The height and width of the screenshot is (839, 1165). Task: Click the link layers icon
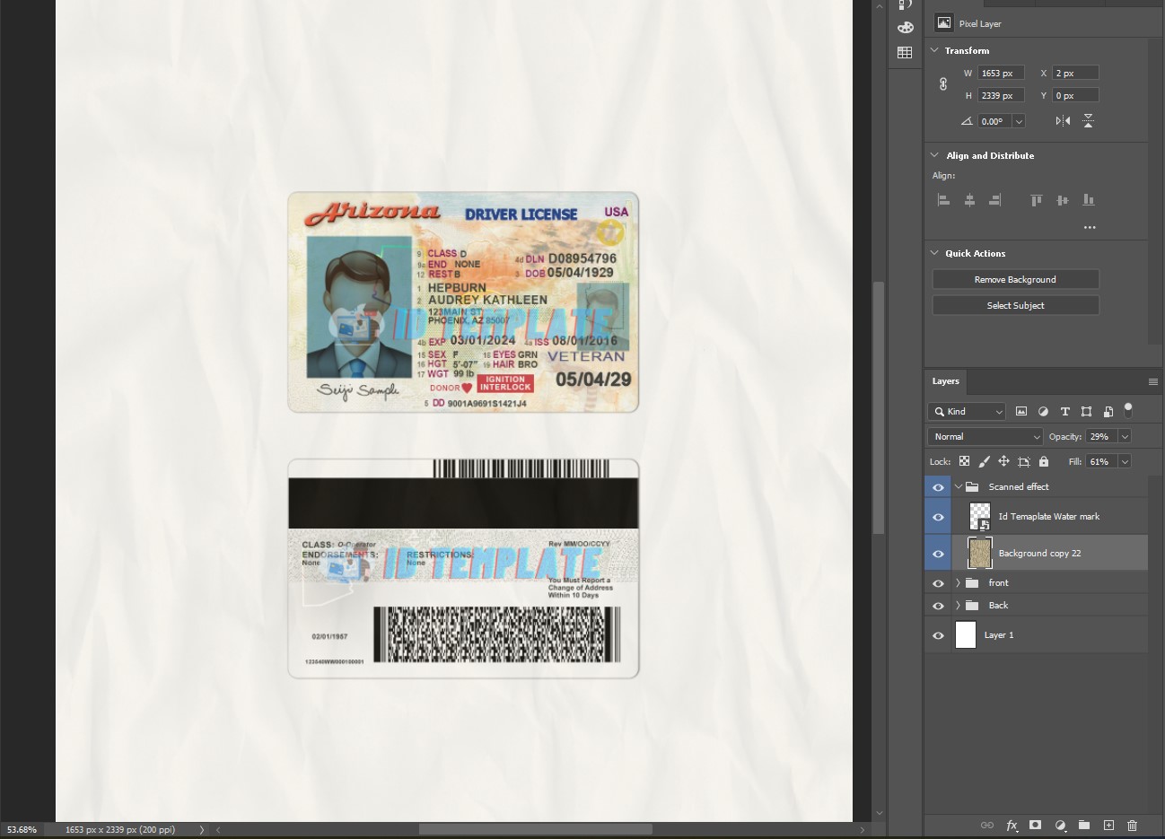987,825
